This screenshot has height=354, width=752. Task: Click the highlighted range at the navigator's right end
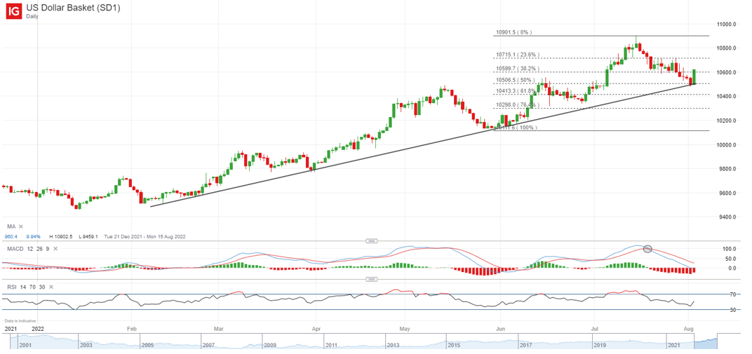pos(707,343)
